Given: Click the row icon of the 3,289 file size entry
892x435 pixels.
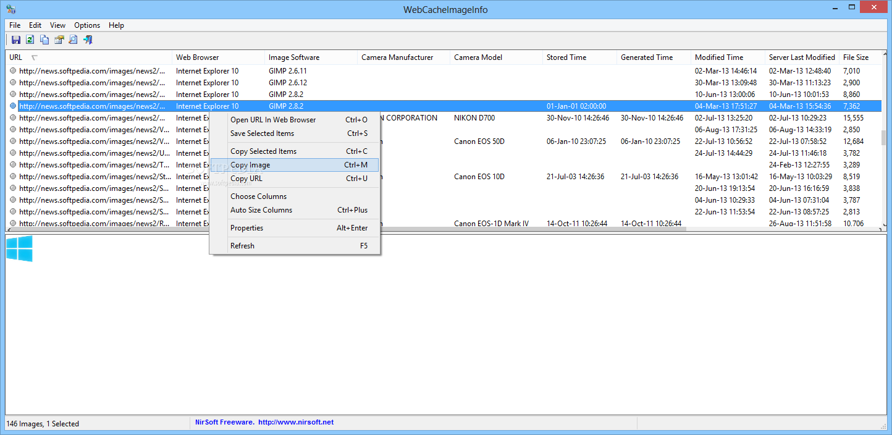Looking at the screenshot, I should tap(13, 165).
